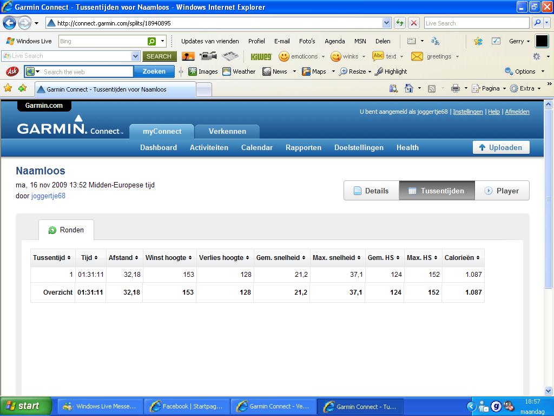Click the RSS feeds icon
The height and width of the screenshot is (416, 554).
pyautogui.click(x=431, y=89)
